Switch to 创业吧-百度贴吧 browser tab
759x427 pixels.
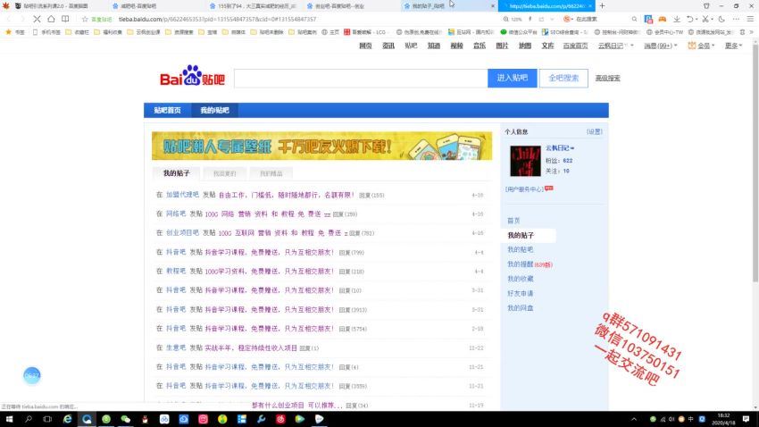(x=339, y=6)
